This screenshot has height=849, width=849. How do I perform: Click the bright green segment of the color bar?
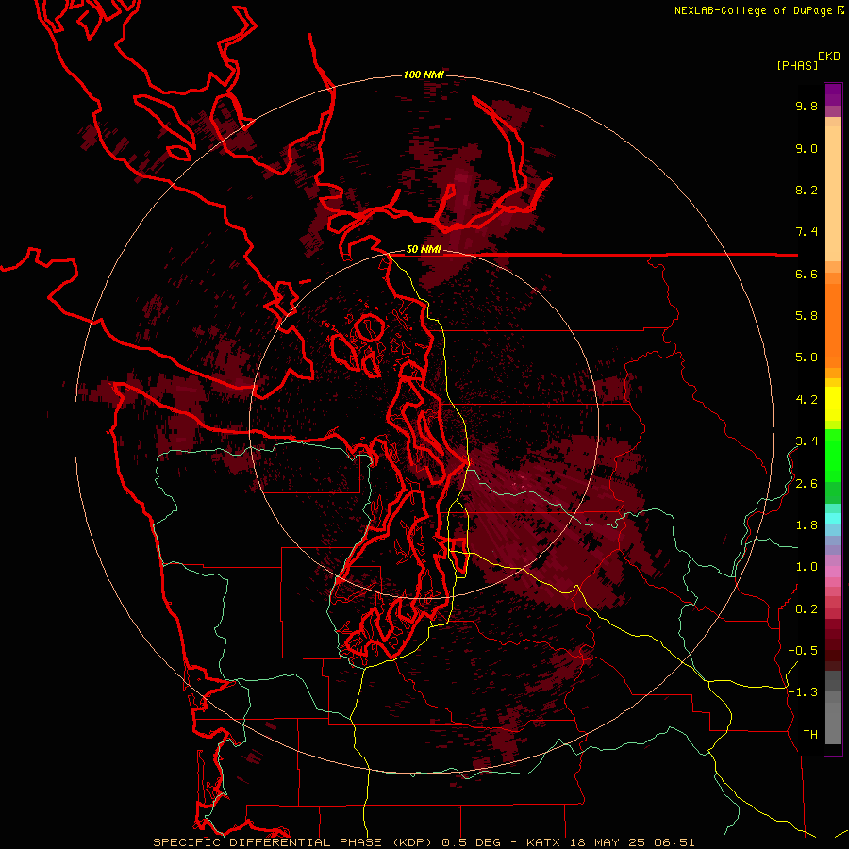(x=833, y=456)
